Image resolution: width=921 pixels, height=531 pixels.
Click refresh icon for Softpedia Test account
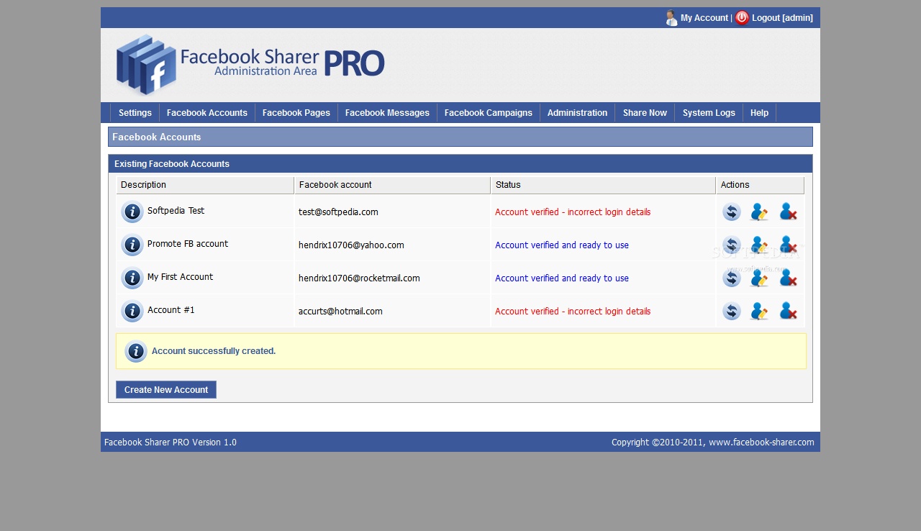(732, 212)
